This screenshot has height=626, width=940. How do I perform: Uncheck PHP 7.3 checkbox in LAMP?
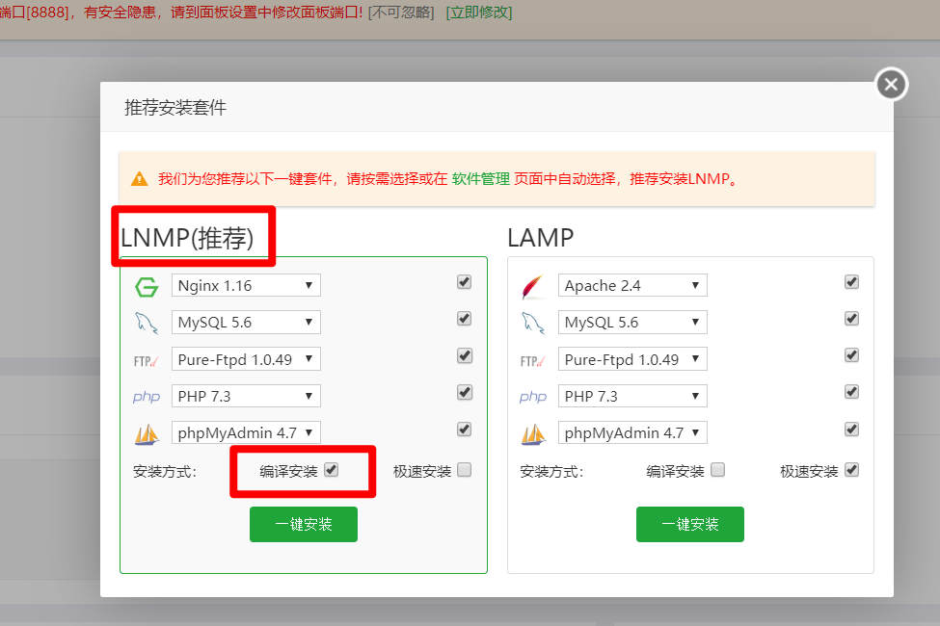[851, 392]
